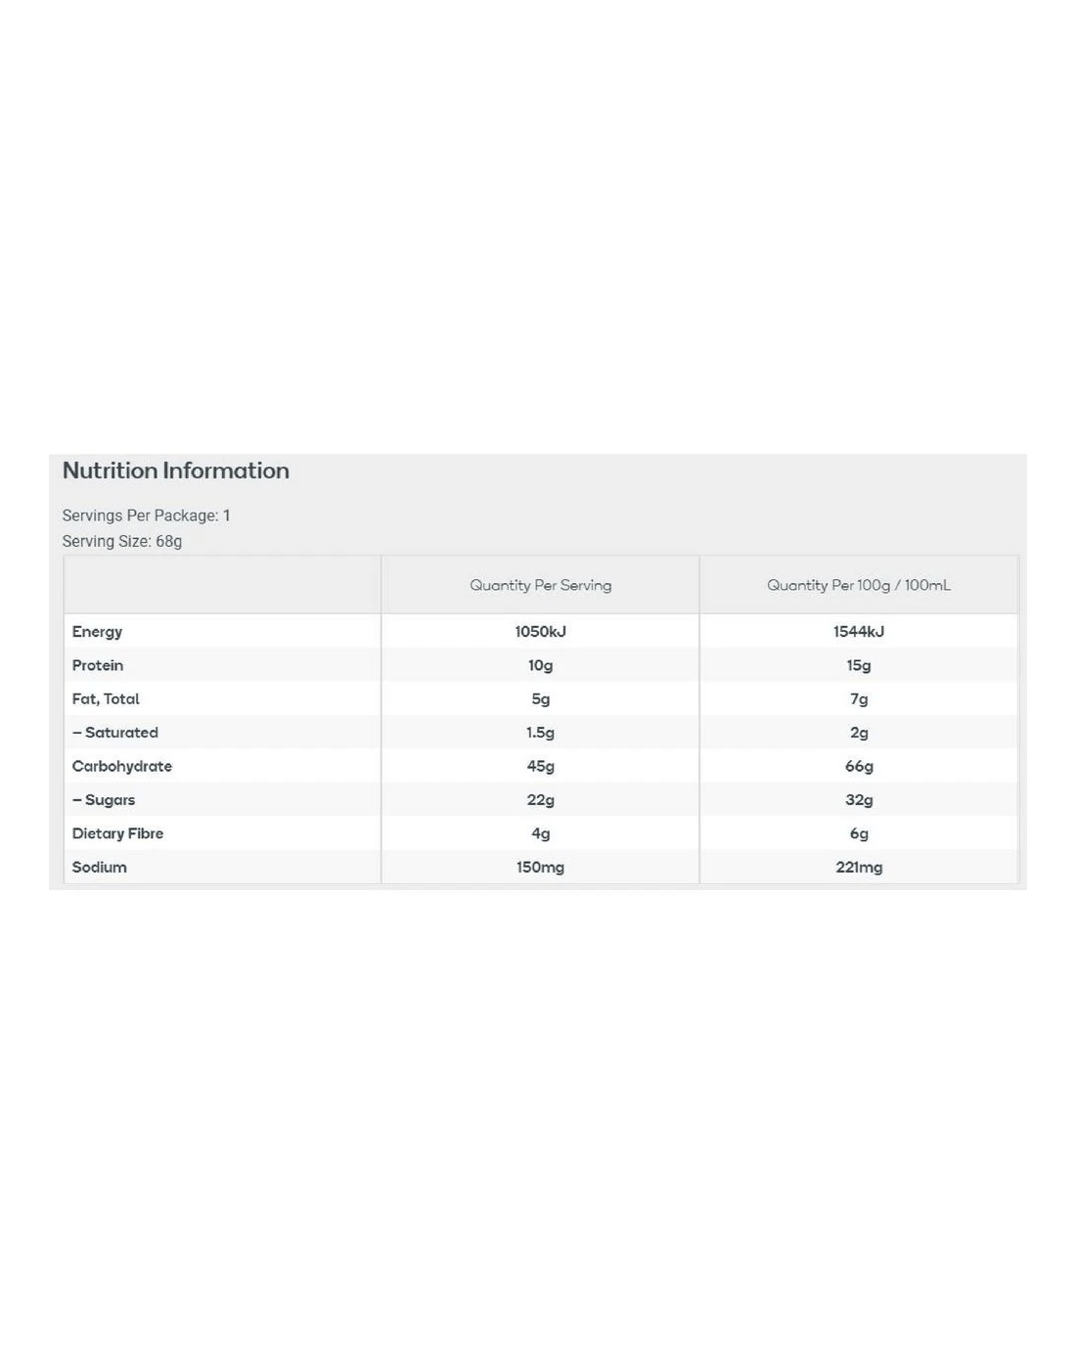
Task: Click the 32g sugars per 100g value
Action: point(858,800)
